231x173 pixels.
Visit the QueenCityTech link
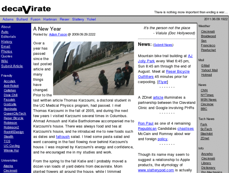[15, 113]
